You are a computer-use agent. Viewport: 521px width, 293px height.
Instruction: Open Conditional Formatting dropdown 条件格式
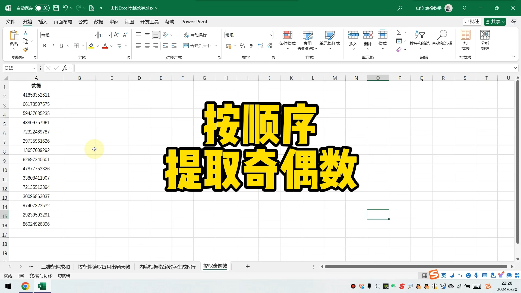(x=288, y=40)
